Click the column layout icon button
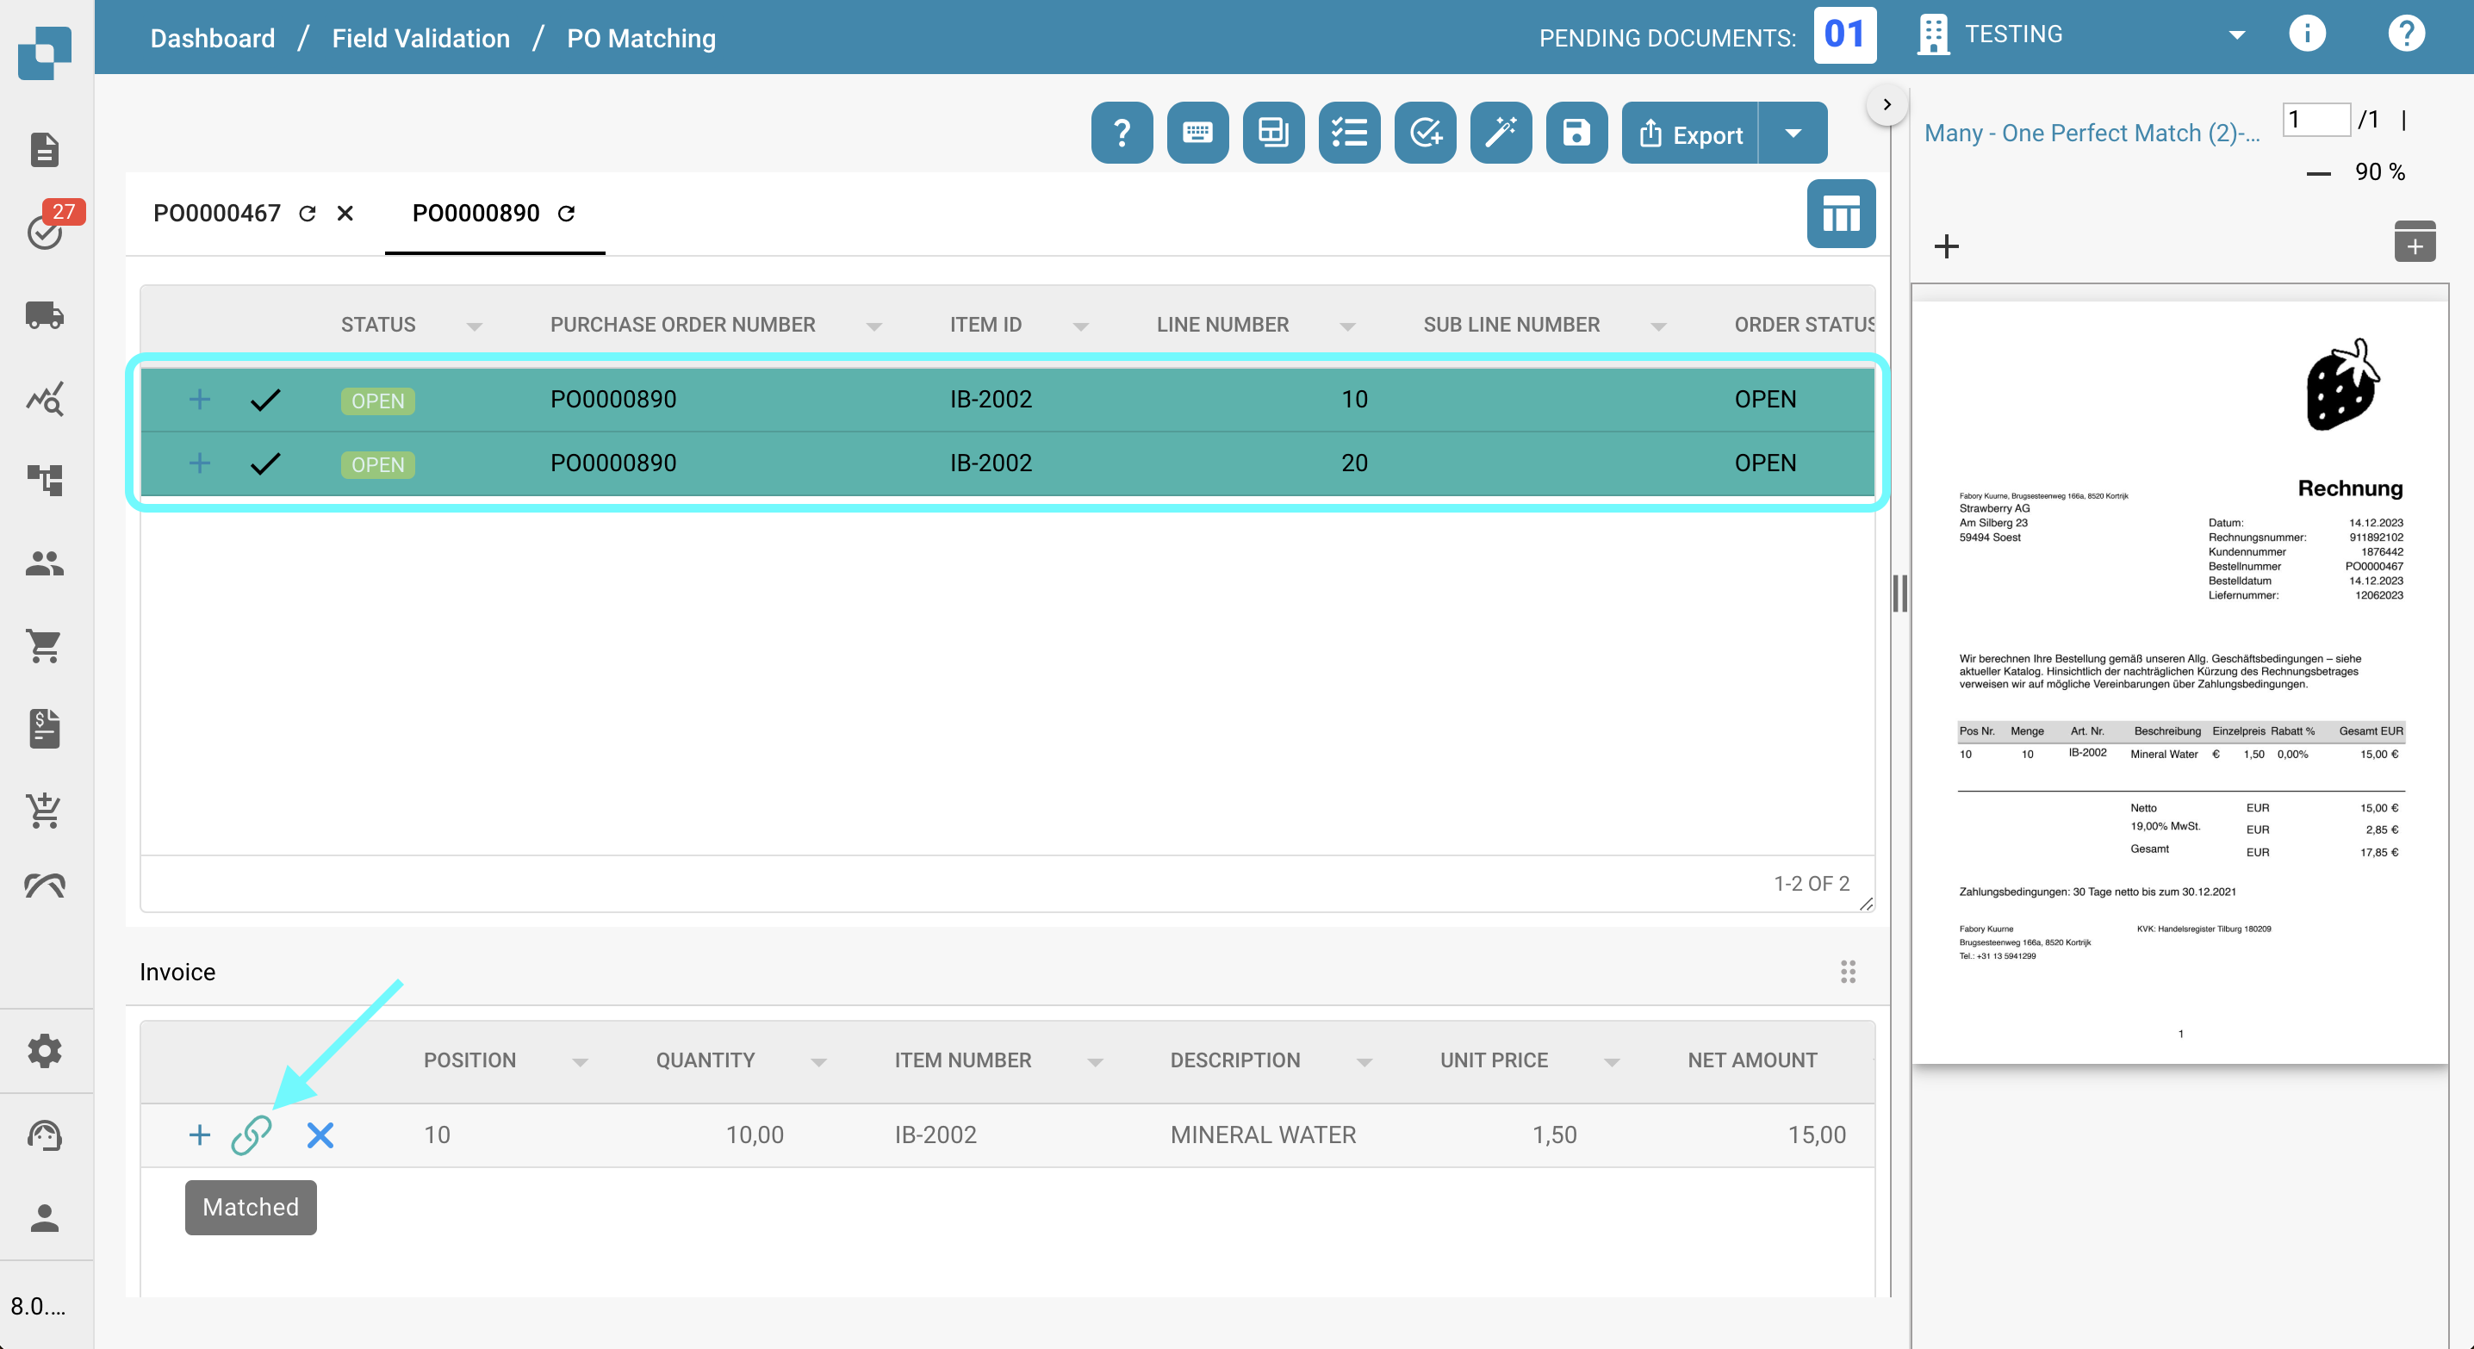2474x1349 pixels. click(1840, 213)
